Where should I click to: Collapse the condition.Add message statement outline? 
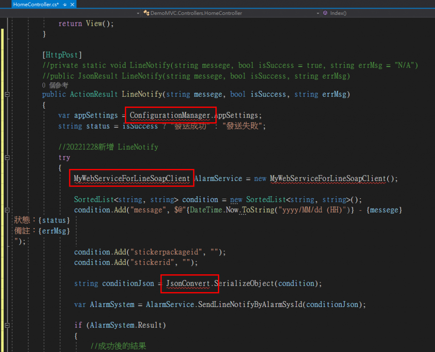[7, 210]
